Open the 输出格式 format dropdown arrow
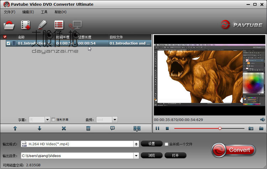Viewport: 267px width, 169px height. pos(136,144)
